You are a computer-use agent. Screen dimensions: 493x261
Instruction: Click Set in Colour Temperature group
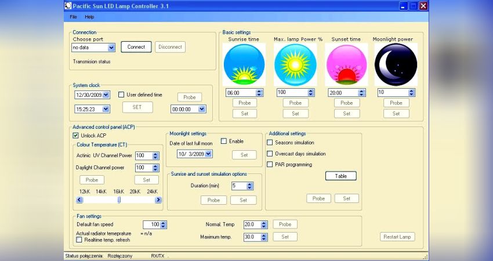147,180
